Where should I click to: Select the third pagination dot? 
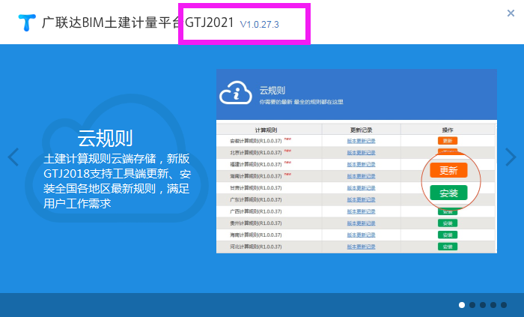pyautogui.click(x=483, y=305)
